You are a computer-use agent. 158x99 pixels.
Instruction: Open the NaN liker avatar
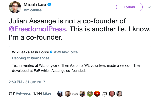(75, 94)
